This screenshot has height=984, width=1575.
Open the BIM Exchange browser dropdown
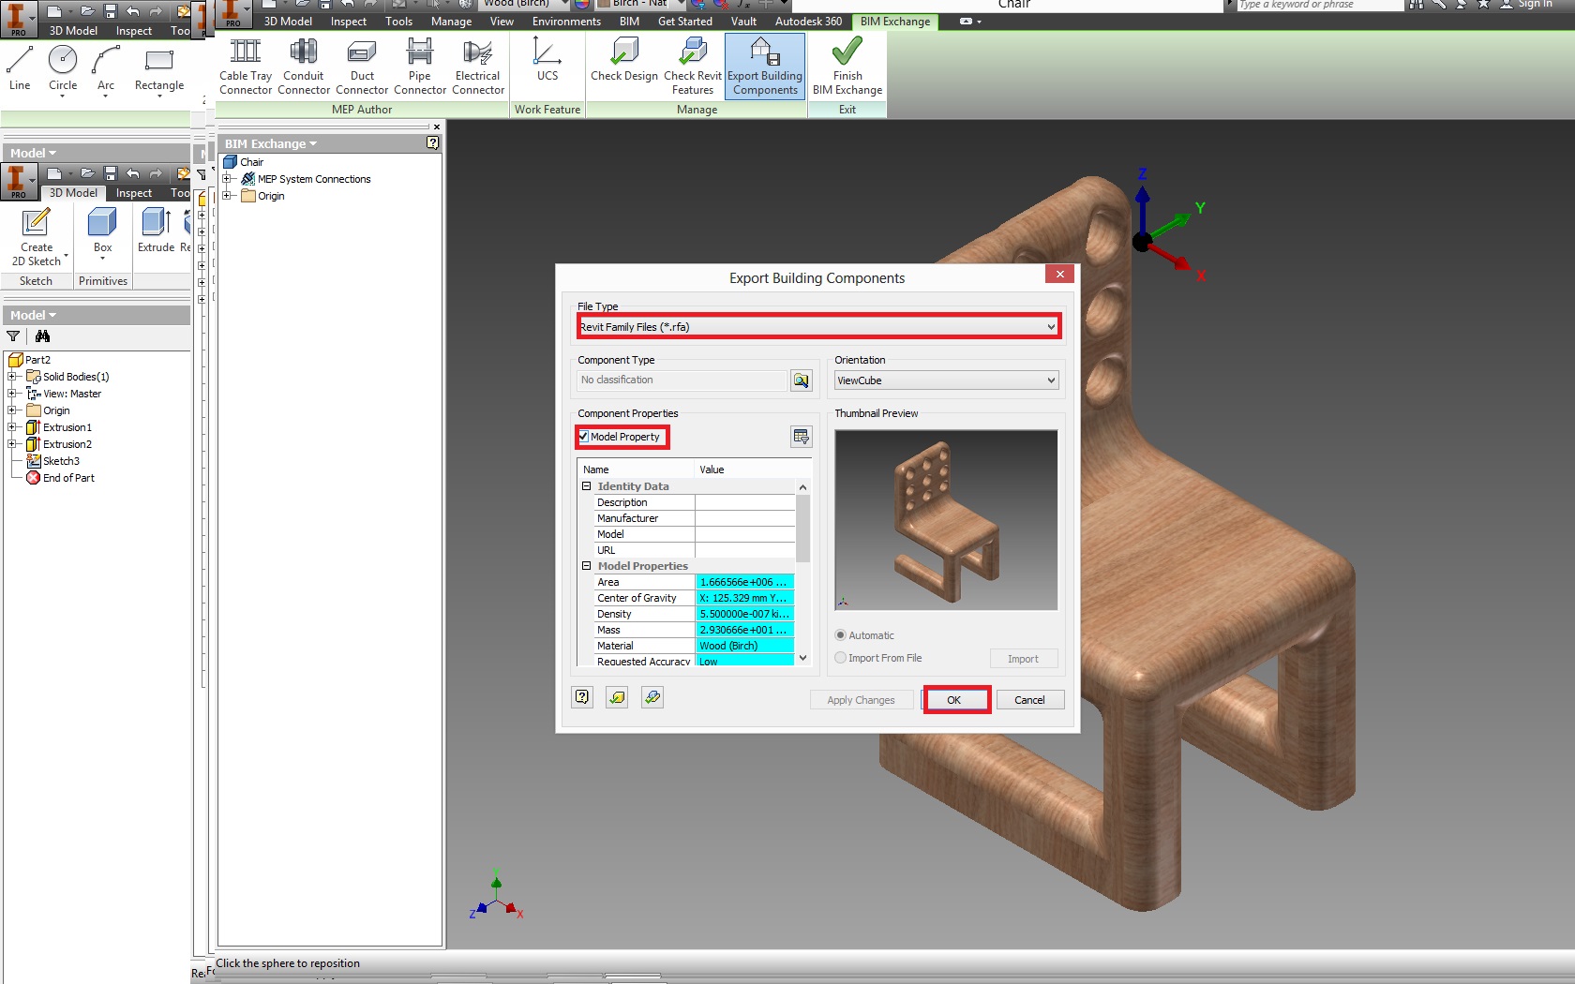pos(271,144)
